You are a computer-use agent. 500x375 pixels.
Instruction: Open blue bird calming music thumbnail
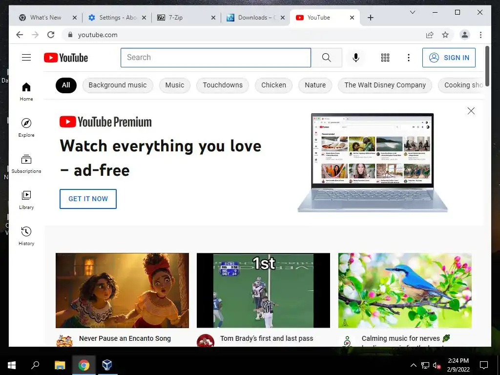pos(405,290)
